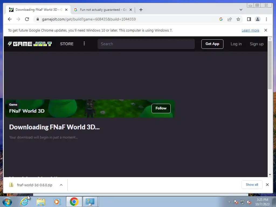Click Show all downloads button
The height and width of the screenshot is (207, 276).
point(252,184)
